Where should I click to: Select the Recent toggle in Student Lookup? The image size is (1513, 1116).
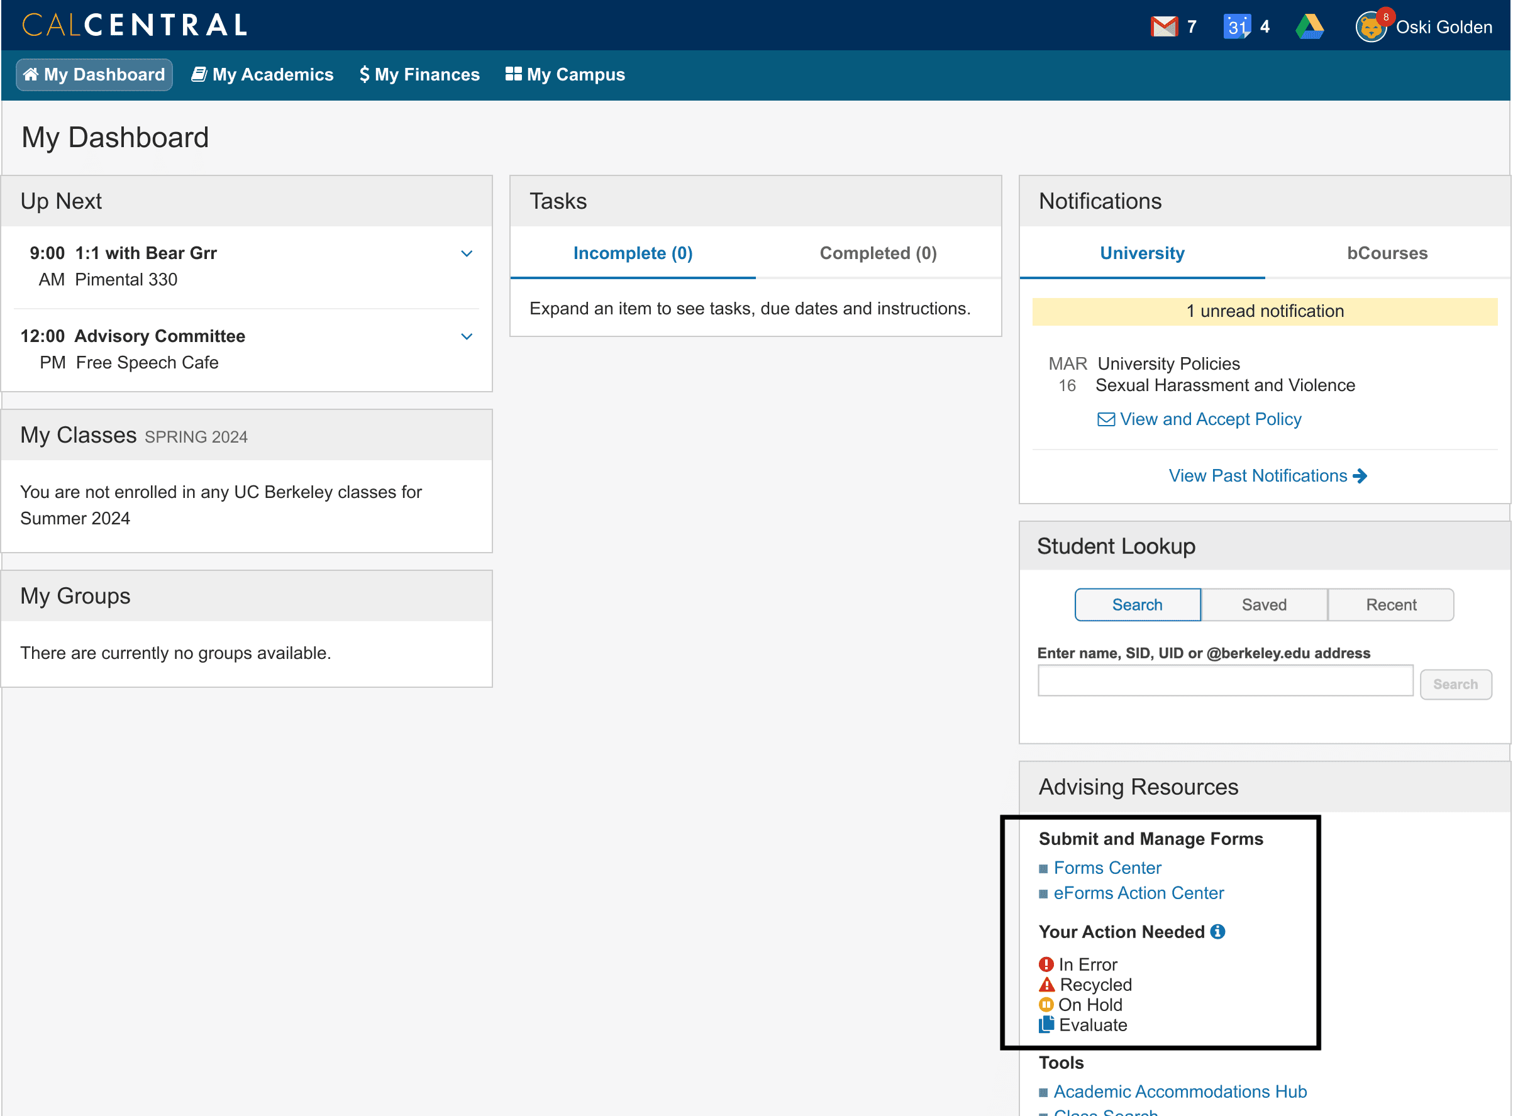click(1390, 605)
